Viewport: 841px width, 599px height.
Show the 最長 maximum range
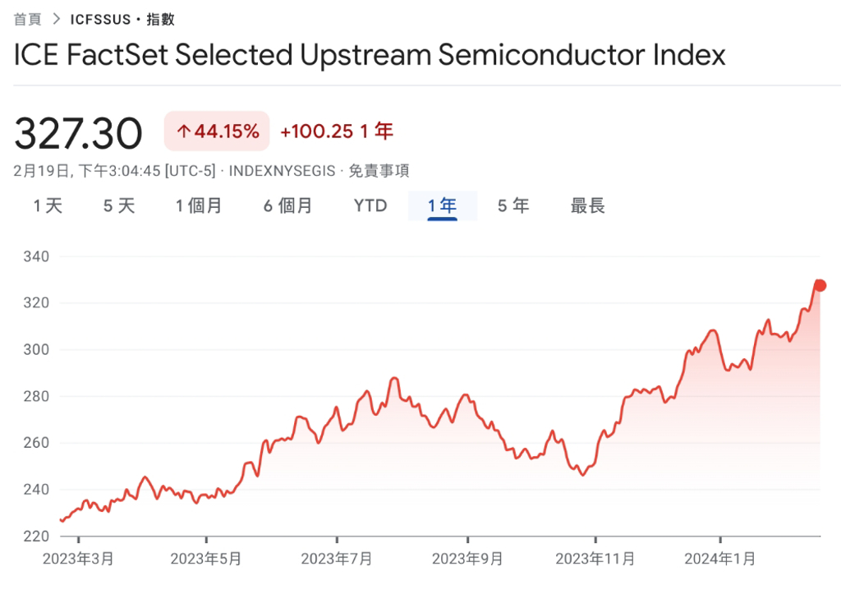588,205
